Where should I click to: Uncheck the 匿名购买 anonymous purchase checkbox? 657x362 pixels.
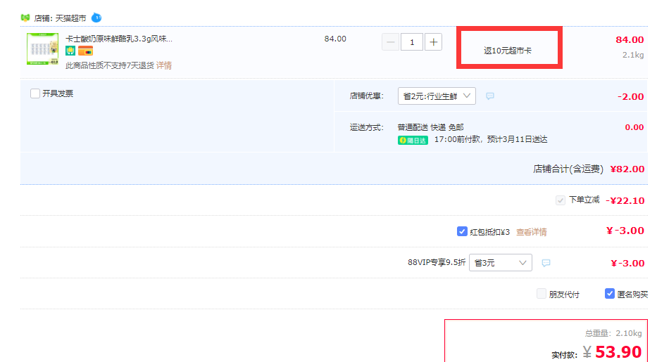click(610, 293)
